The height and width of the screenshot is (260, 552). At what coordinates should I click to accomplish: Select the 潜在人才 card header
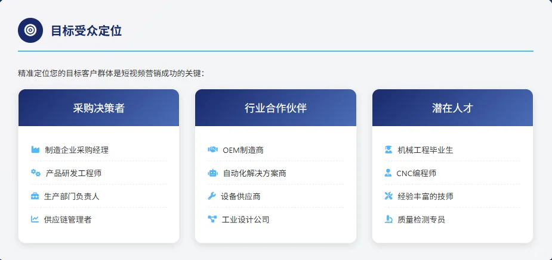[452, 108]
